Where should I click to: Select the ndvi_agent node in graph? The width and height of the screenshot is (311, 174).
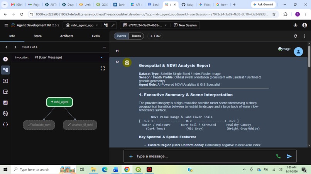59,102
